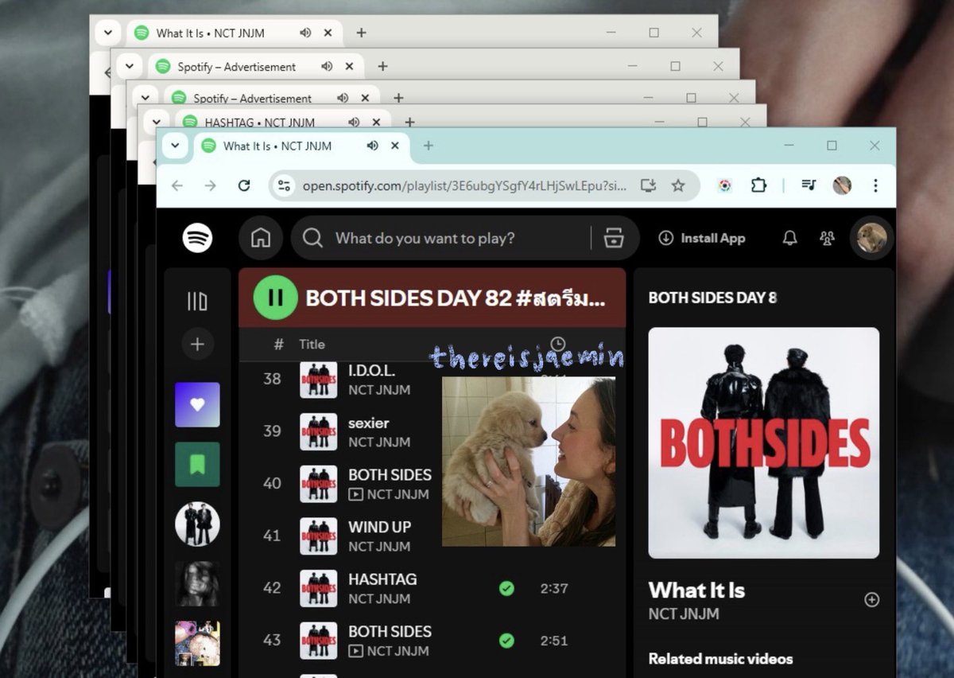Pause playback with the green pause button

275,298
